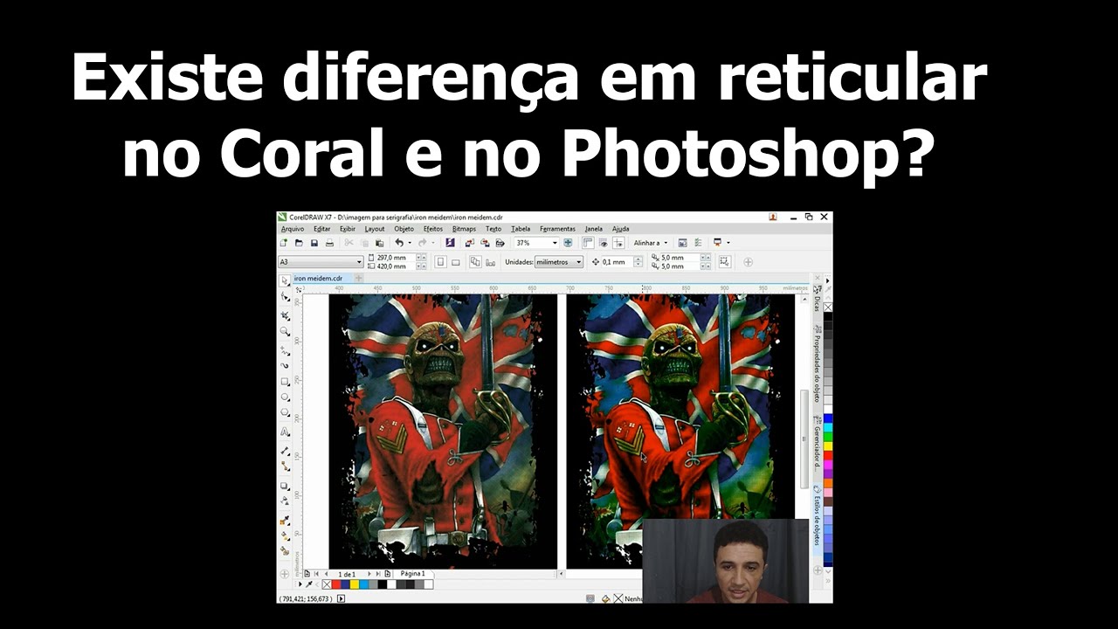Open the Propriedades do objeto docker tab

point(816,363)
